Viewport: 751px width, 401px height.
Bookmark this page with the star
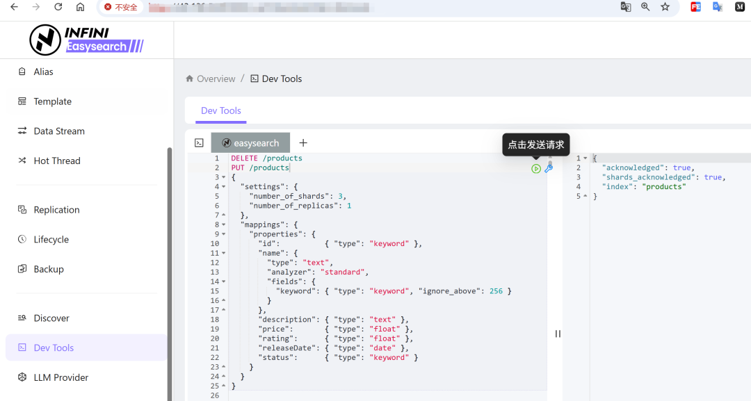[x=665, y=7]
